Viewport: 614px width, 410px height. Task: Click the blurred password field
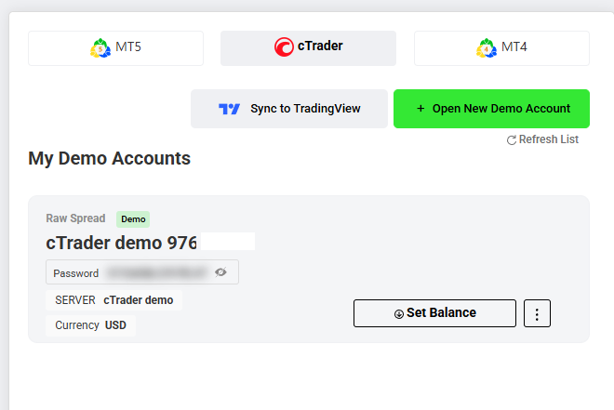(142, 271)
